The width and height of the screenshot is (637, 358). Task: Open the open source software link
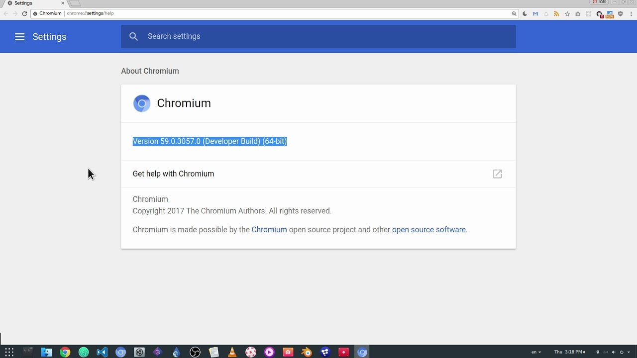click(429, 230)
